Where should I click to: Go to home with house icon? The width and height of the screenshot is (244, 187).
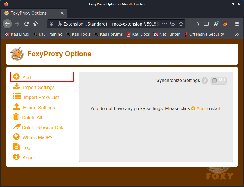click(x=36, y=24)
